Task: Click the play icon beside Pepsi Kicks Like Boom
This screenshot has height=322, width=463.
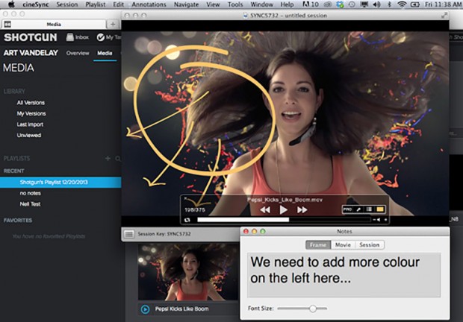Action: pos(145,309)
